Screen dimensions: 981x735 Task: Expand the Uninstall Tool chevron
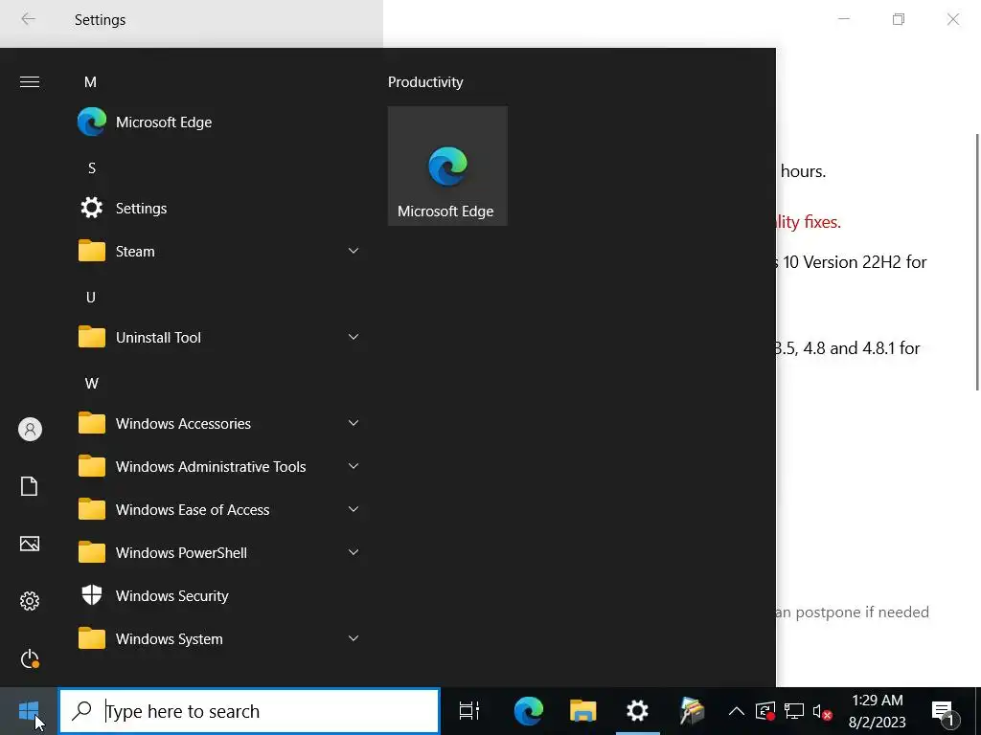[x=354, y=337]
